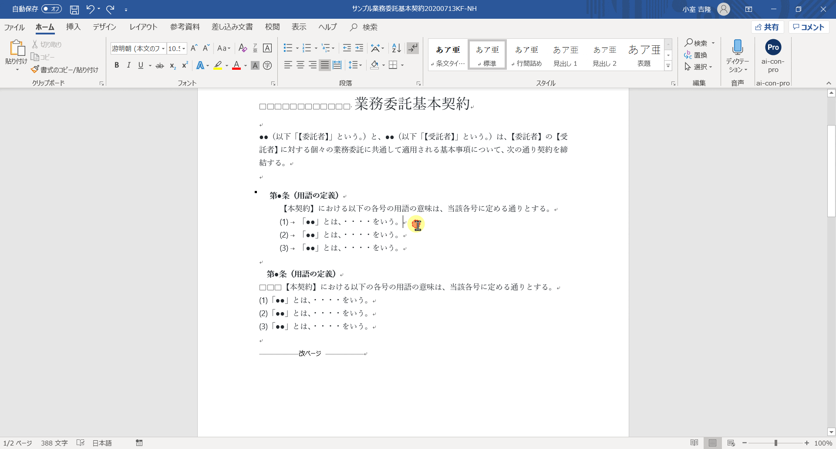Open the bullet list dropdown arrow
Viewport: 836px width, 449px height.
tap(297, 48)
